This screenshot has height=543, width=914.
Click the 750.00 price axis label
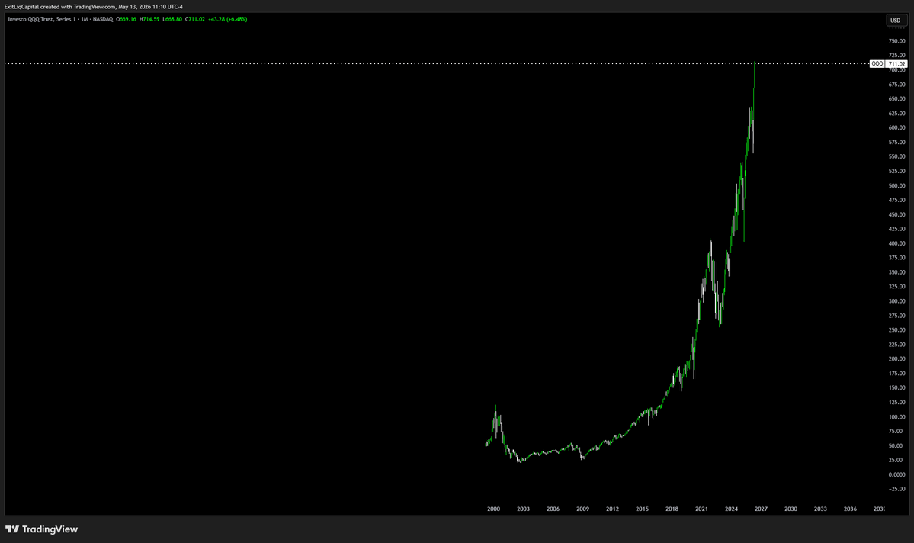[x=896, y=41]
